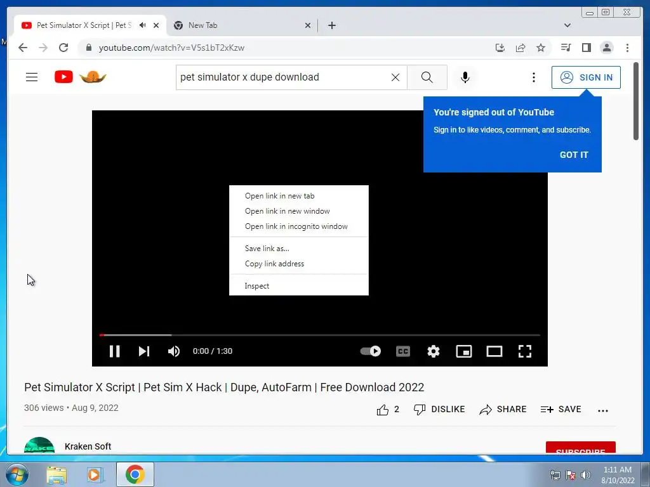Share this page from address bar

[x=521, y=48]
